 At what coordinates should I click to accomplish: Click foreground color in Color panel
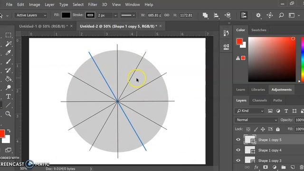click(x=239, y=41)
